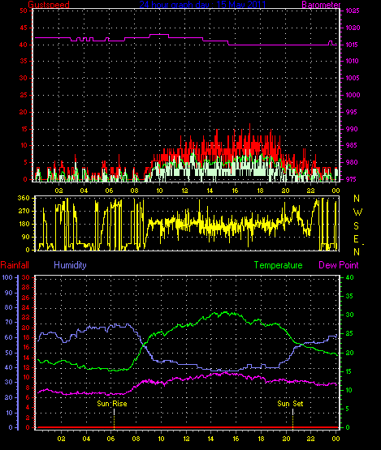Click the Rainfall legend label
This screenshot has height=450, width=381.
[x=15, y=265]
